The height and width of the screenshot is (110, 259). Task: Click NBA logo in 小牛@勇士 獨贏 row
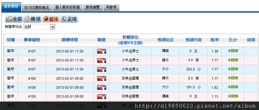(101, 51)
